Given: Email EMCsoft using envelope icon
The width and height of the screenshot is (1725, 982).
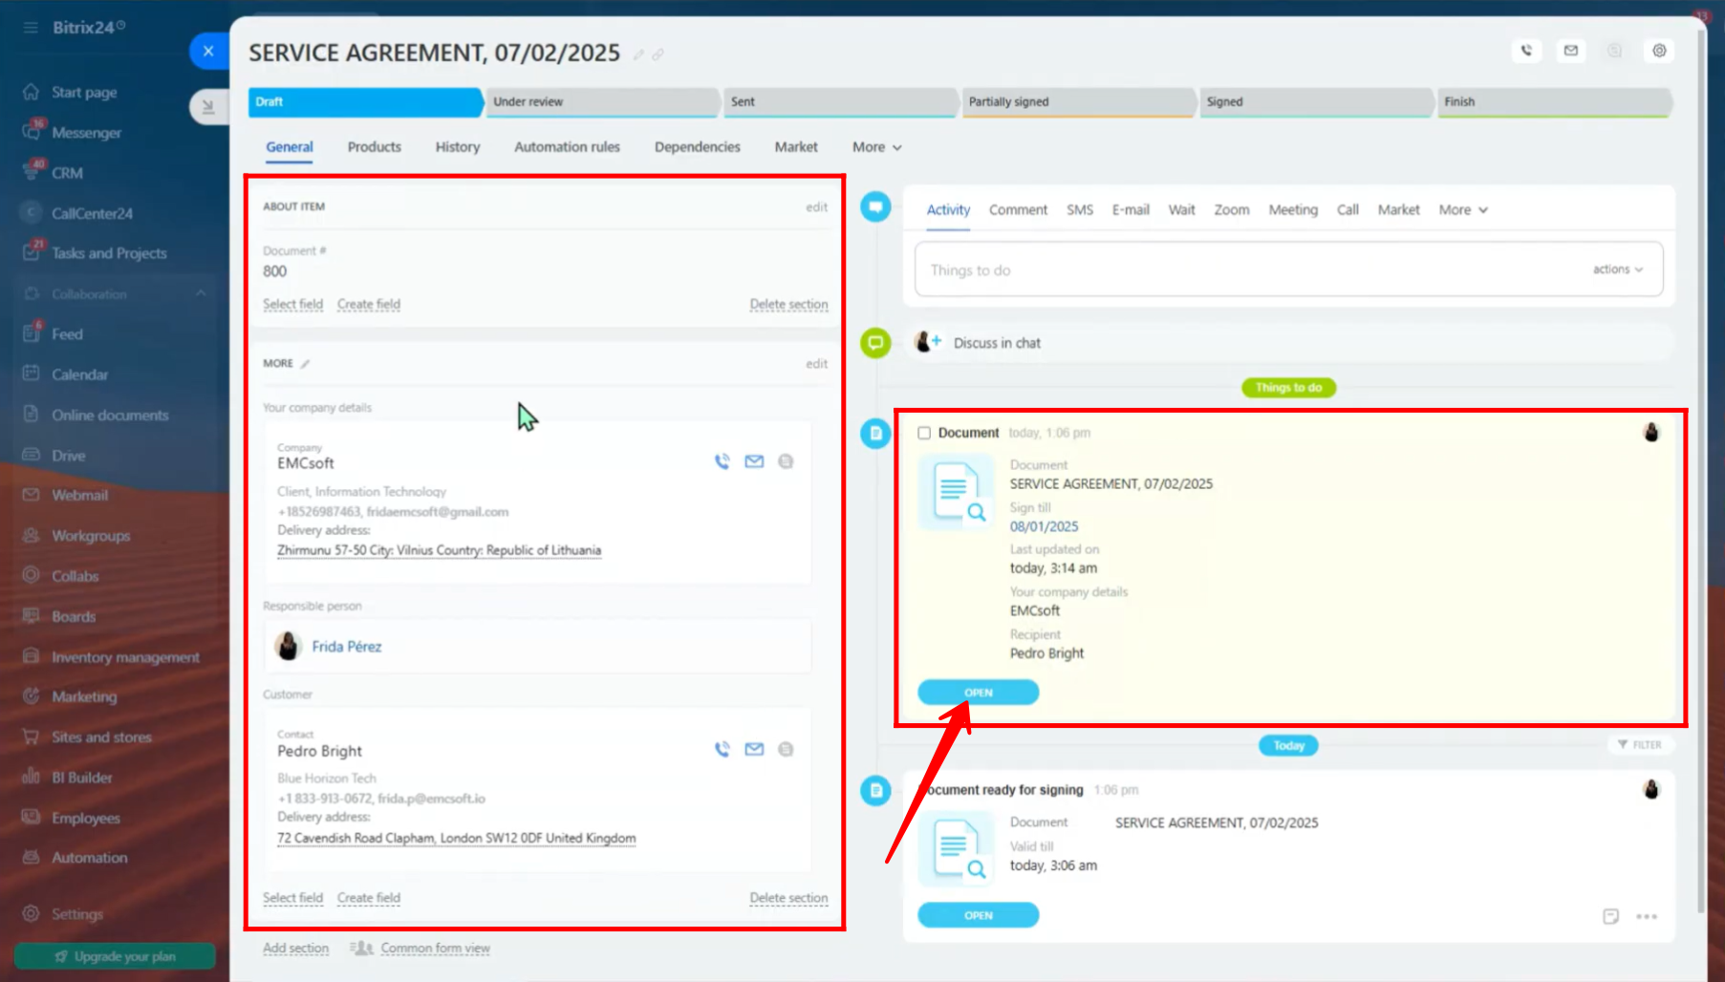Looking at the screenshot, I should [754, 461].
